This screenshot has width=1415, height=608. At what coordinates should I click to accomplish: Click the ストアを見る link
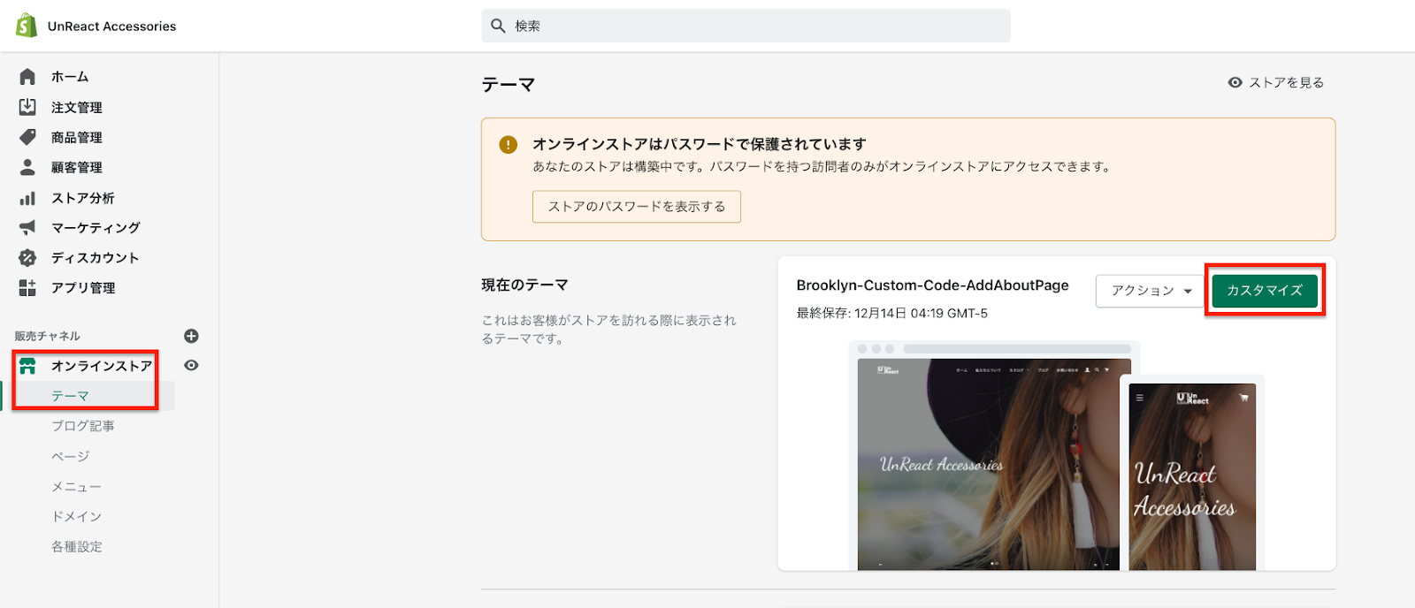click(1276, 82)
